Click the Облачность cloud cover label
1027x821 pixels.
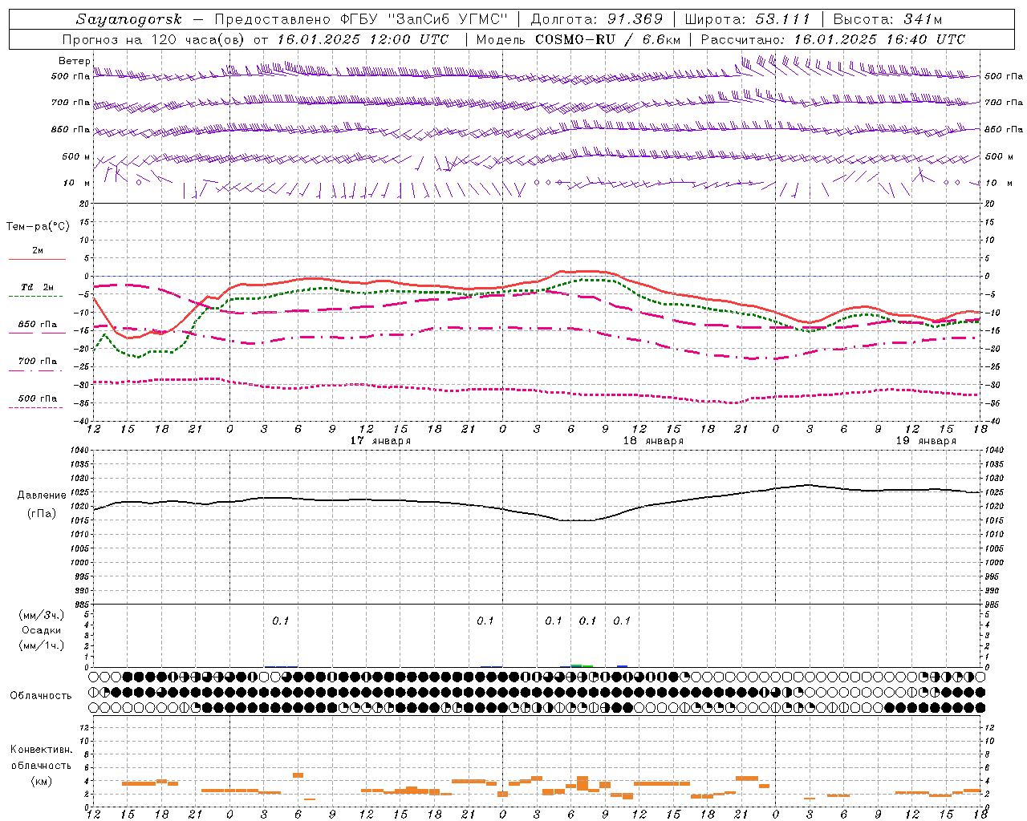tap(41, 695)
